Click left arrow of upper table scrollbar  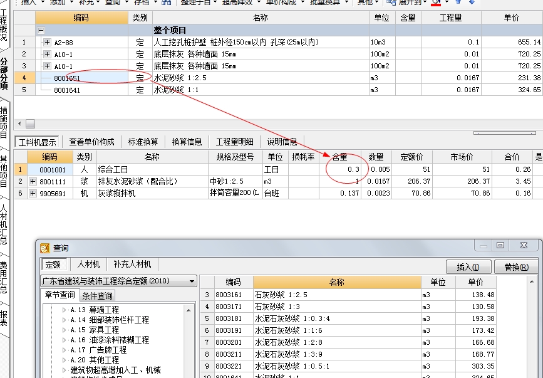(x=19, y=123)
